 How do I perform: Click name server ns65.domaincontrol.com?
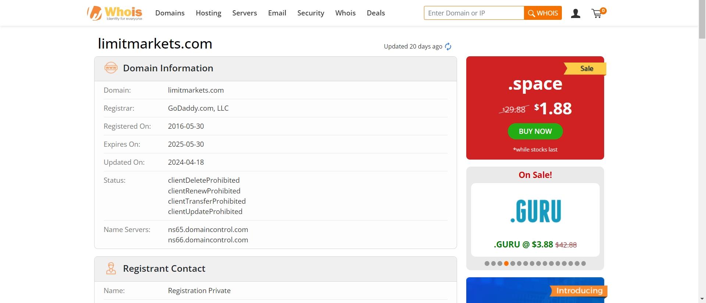click(x=208, y=229)
